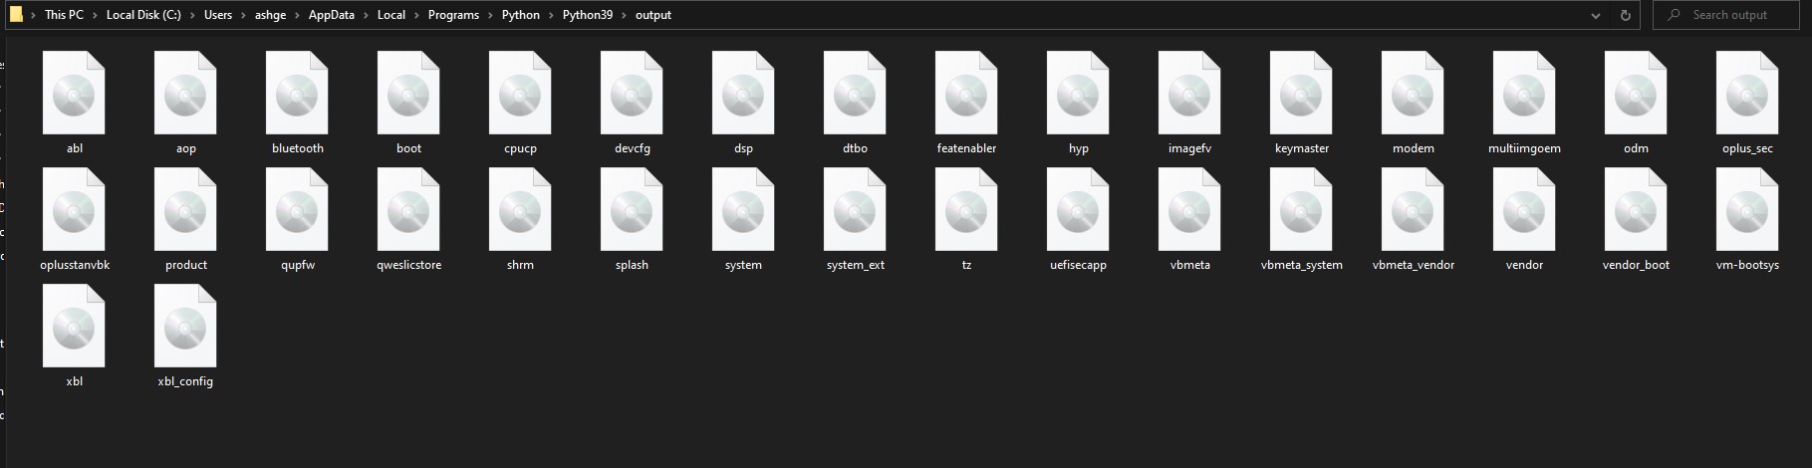Select the vendor file icon

tap(1524, 210)
